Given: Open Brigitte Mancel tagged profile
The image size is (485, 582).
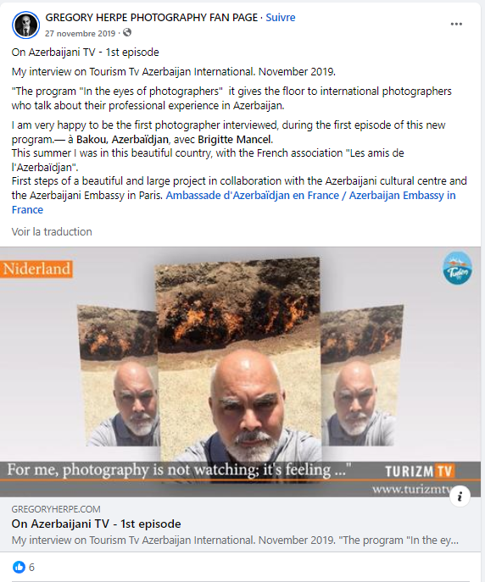Looking at the screenshot, I should (x=235, y=140).
